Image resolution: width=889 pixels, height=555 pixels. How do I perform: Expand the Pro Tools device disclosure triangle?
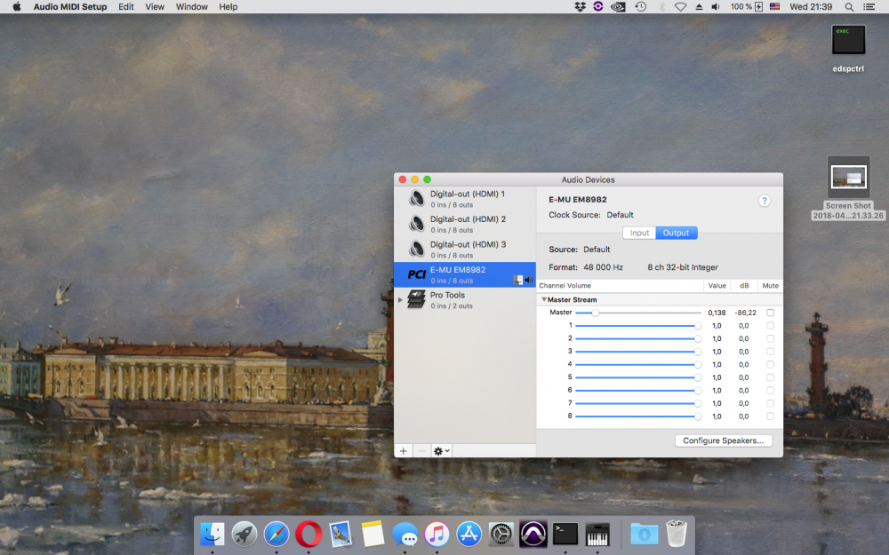pos(400,299)
